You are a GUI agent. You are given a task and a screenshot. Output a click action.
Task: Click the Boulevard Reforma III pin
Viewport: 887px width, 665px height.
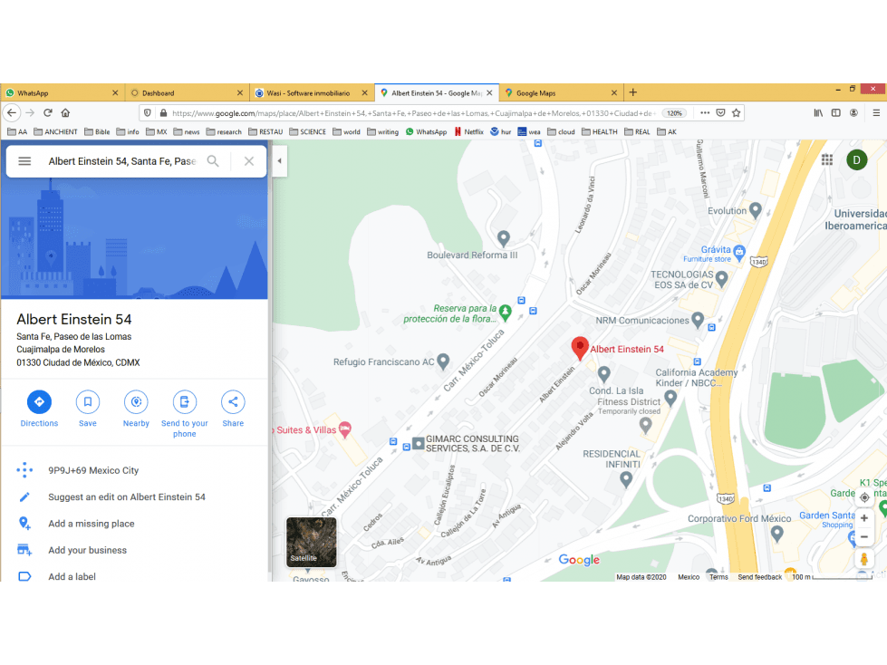pos(503,238)
